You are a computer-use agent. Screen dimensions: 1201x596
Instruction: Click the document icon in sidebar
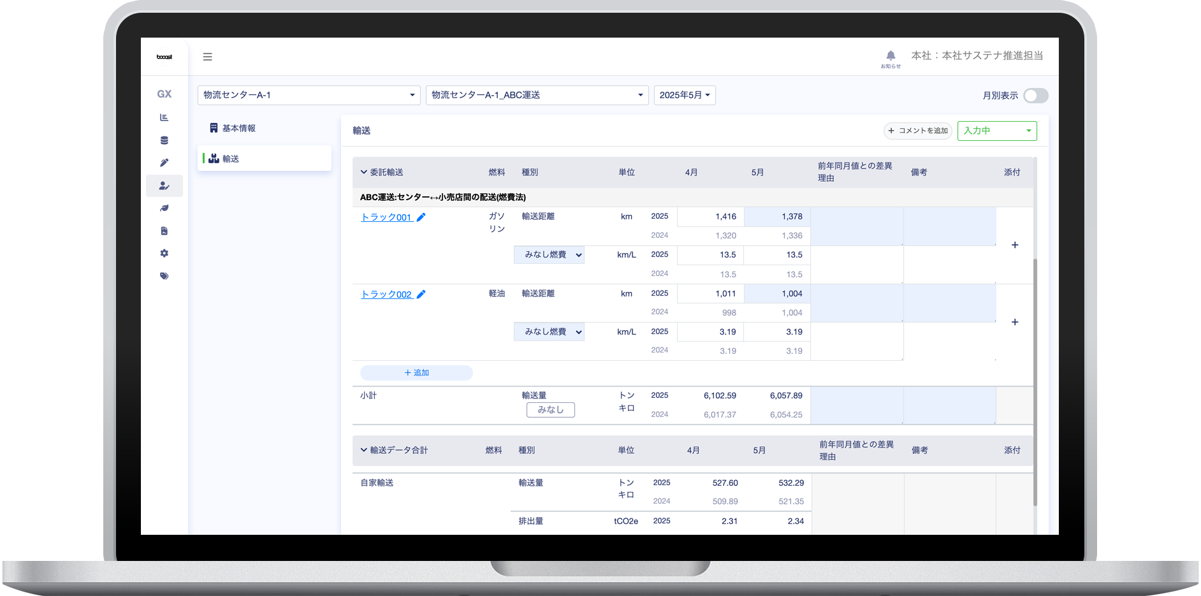[164, 231]
